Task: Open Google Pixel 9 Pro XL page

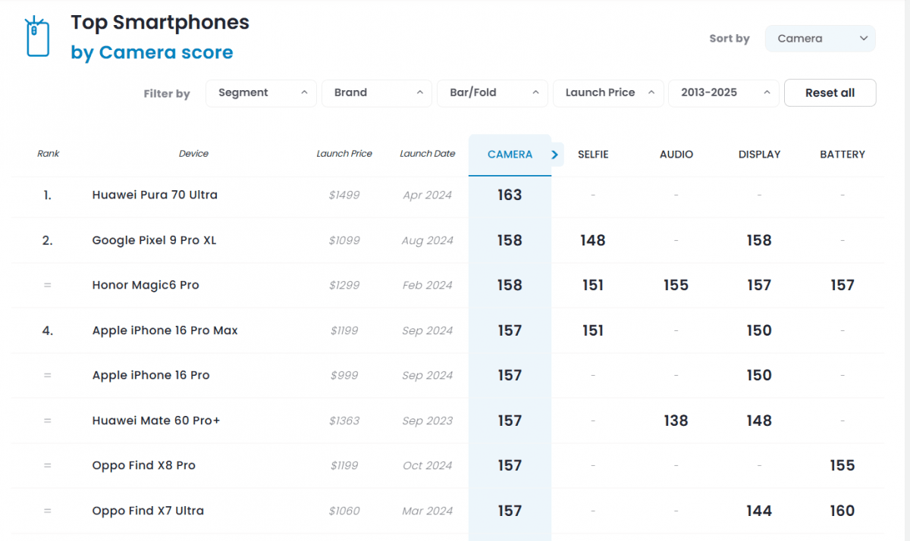Action: tap(154, 240)
